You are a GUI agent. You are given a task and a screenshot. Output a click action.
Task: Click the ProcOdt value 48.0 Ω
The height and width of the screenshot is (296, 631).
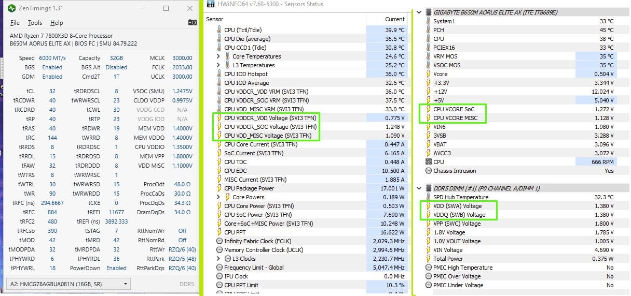pyautogui.click(x=182, y=185)
